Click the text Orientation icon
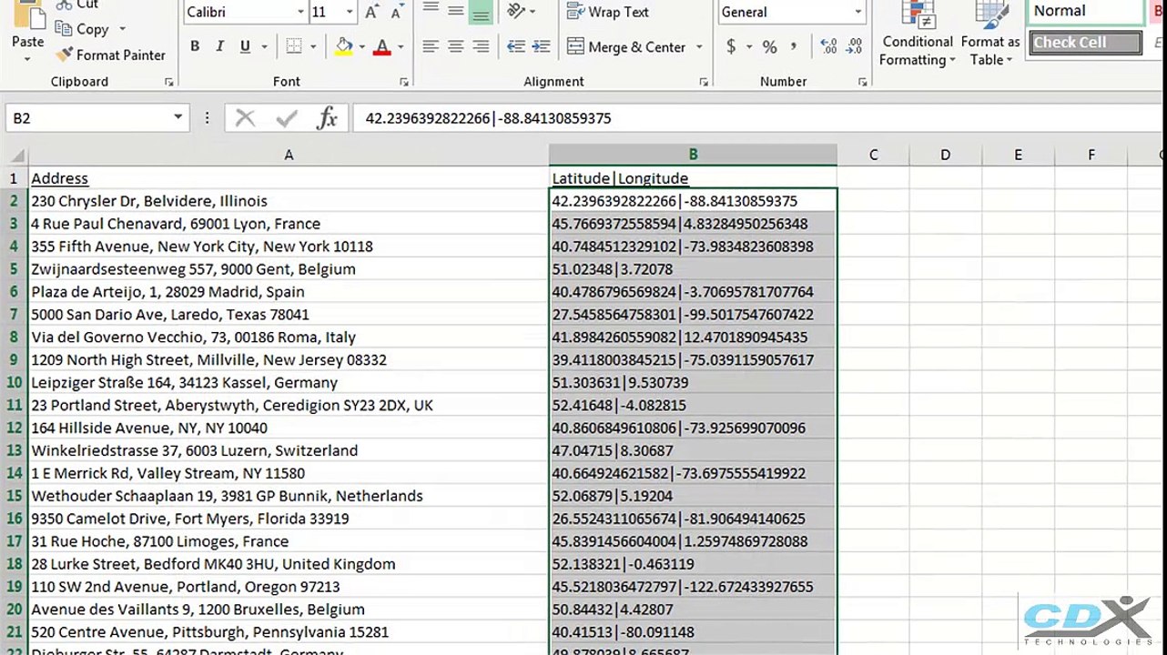Screen dimensions: 1167x655 click(516, 12)
